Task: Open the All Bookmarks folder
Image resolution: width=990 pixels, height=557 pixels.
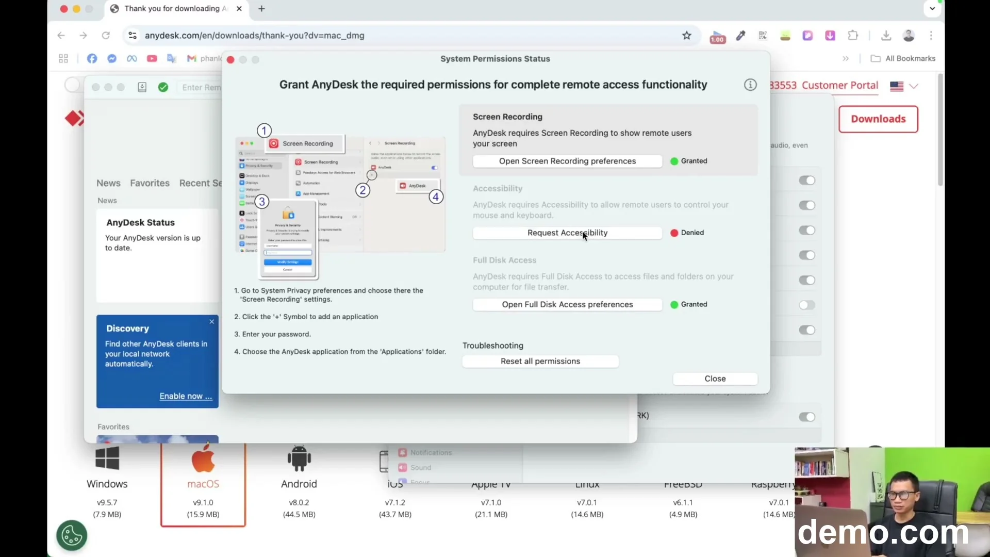Action: (x=903, y=59)
